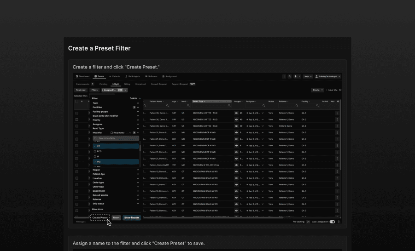Collapse the Modality filter section
The height and width of the screenshot is (251, 415).
[x=138, y=133]
